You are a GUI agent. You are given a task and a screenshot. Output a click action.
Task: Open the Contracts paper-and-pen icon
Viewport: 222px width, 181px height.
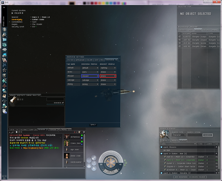pos(4,60)
